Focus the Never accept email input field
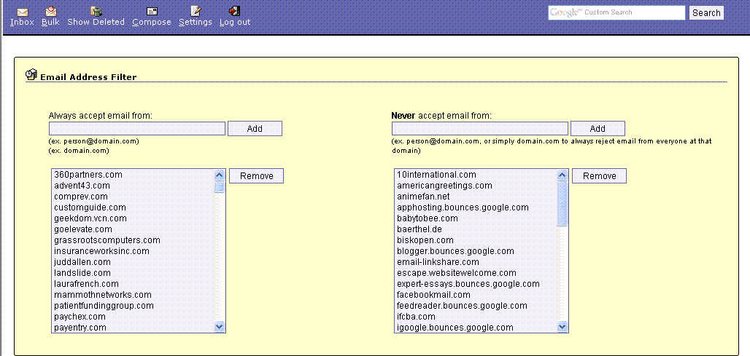Screen dimensions: 750x356 coord(480,128)
